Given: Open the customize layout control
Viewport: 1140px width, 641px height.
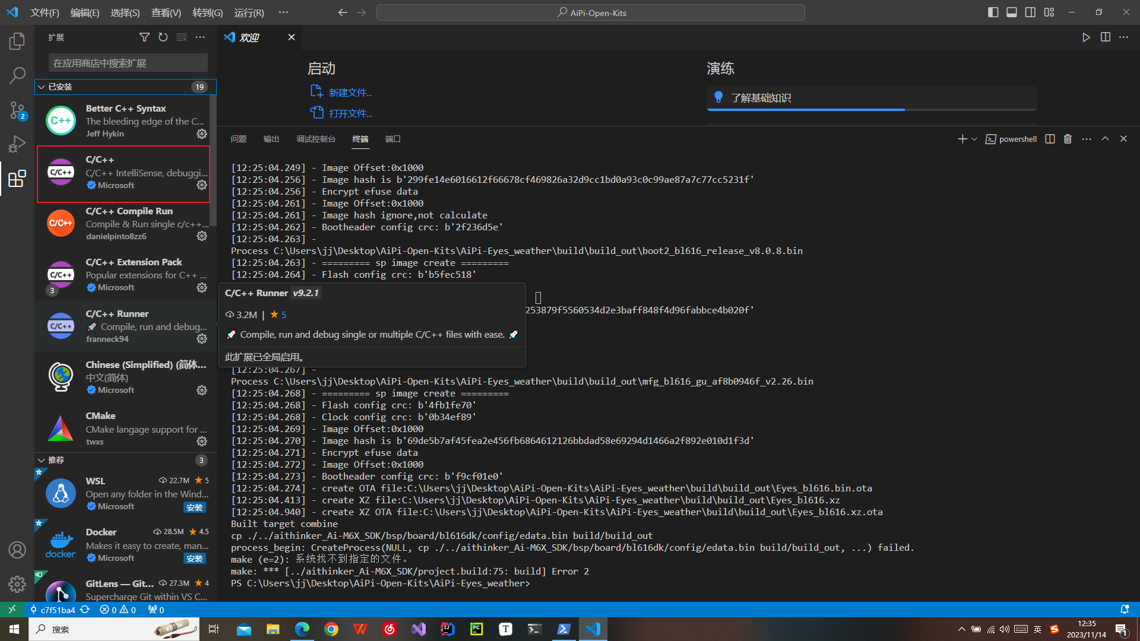Looking at the screenshot, I should point(1049,12).
